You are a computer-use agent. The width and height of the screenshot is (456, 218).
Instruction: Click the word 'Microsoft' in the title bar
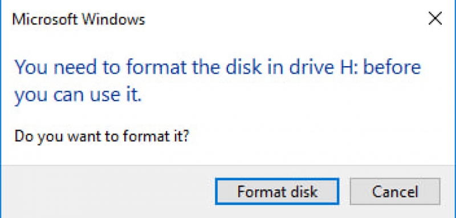click(x=45, y=20)
